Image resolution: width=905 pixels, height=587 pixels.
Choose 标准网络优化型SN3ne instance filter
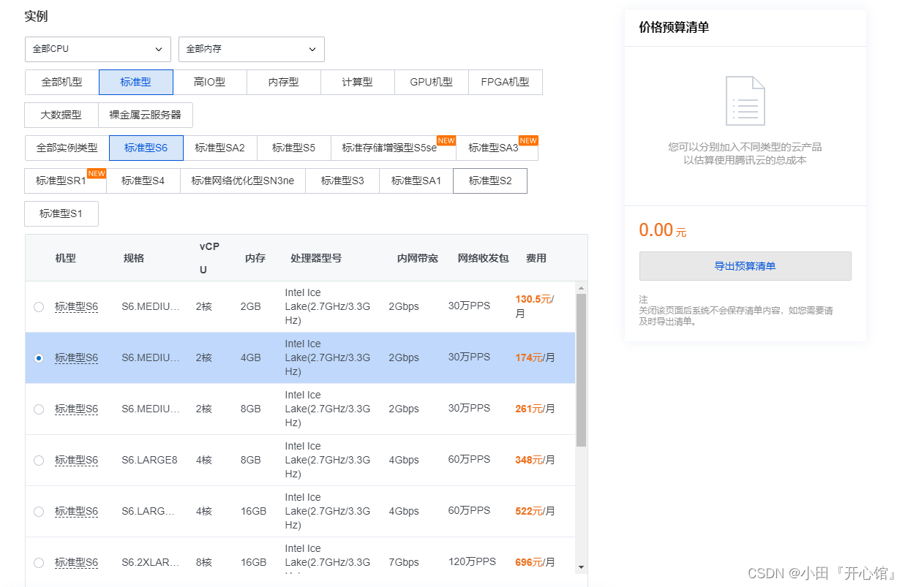click(243, 181)
